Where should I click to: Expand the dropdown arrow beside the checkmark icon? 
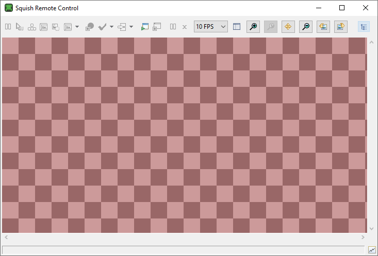[x=112, y=27]
